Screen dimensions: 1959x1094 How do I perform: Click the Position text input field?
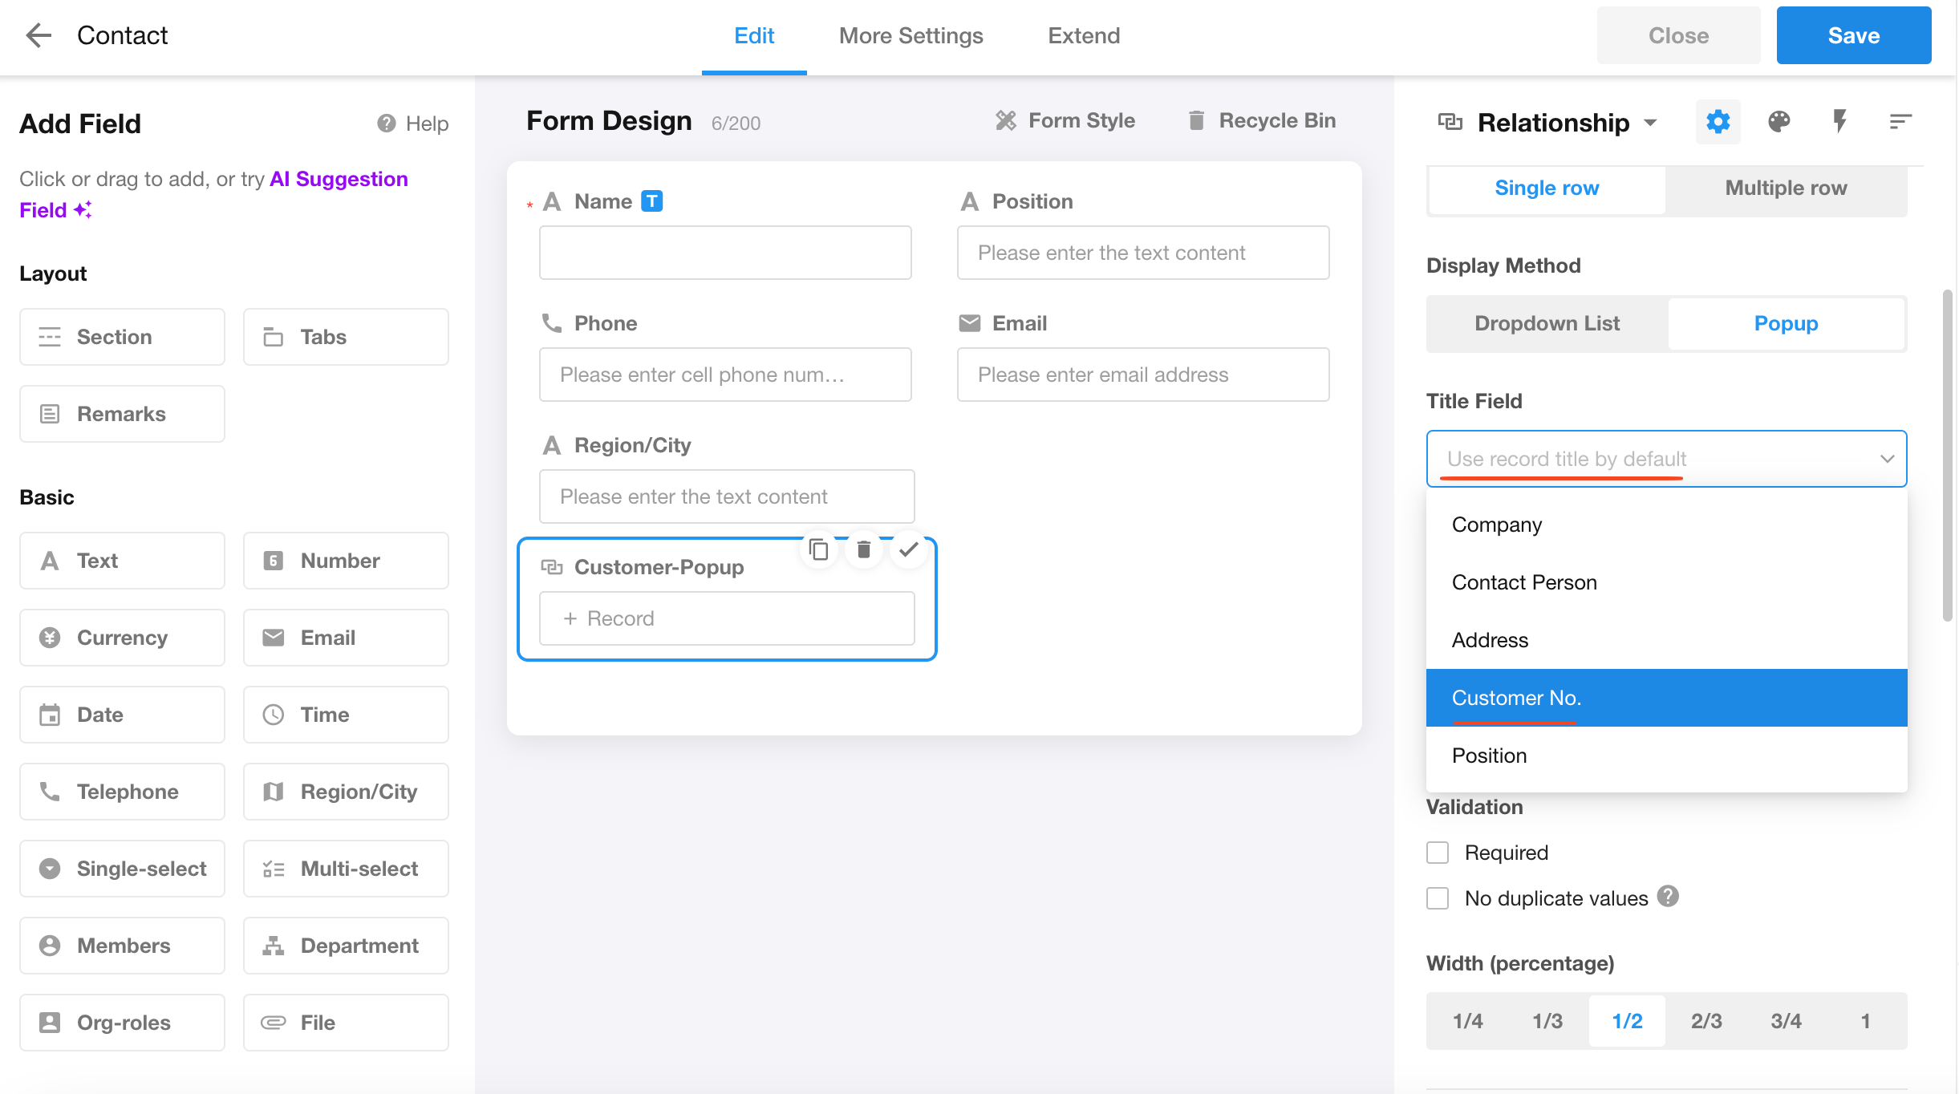(1142, 253)
